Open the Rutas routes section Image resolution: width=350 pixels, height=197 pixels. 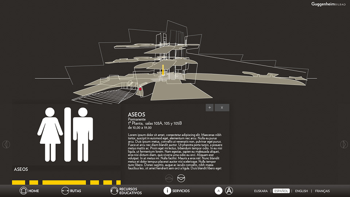65,190
